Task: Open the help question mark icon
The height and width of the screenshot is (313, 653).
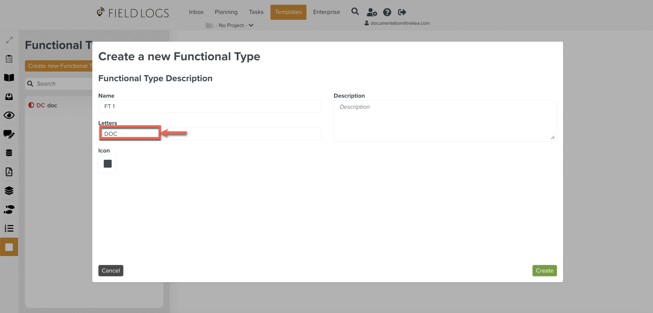Action: pos(387,12)
